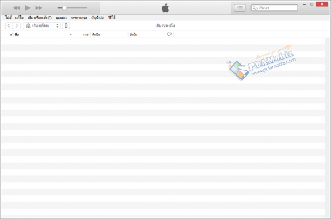Open the วิธีใช้ (Help) menu
Screen dimensions: 331x219
pos(112,18)
